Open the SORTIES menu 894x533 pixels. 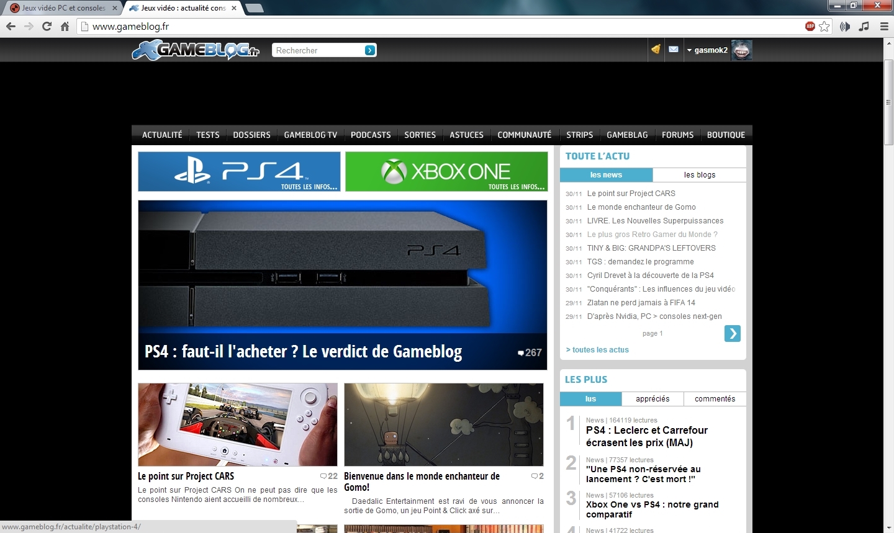[x=420, y=135]
